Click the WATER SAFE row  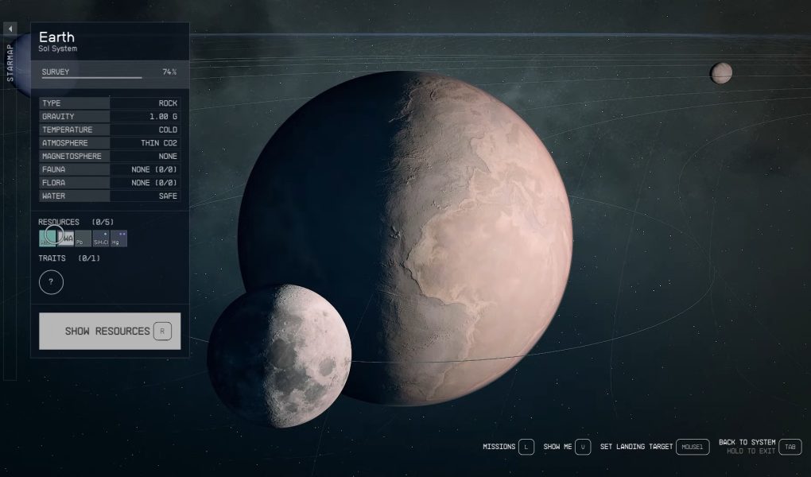click(x=110, y=196)
